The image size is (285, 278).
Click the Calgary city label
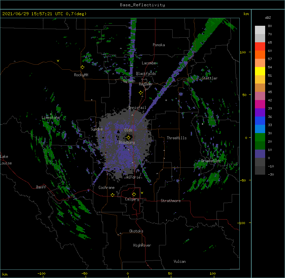tap(132, 199)
